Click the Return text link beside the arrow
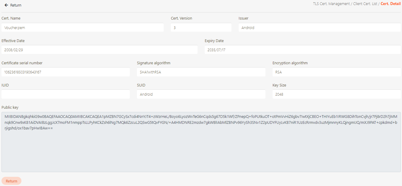This screenshot has height=186, width=402. [x=16, y=5]
